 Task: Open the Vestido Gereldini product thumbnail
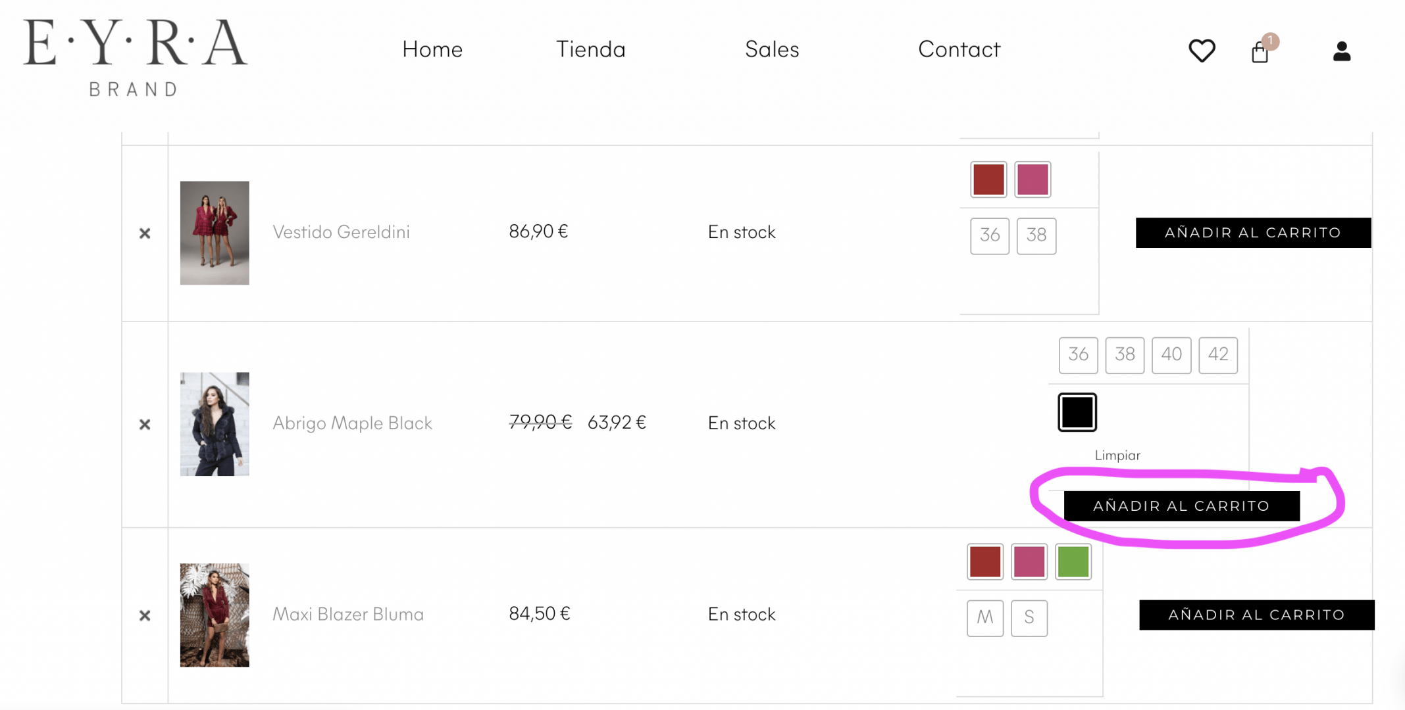[x=215, y=233]
